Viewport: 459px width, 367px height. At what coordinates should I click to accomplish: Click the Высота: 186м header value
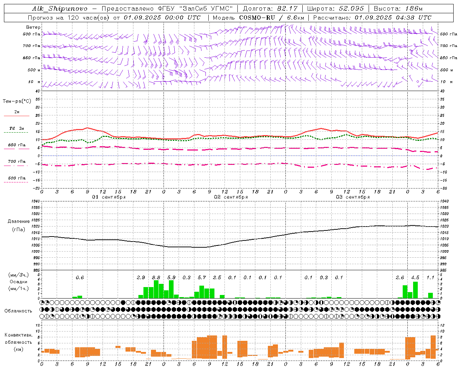point(398,9)
